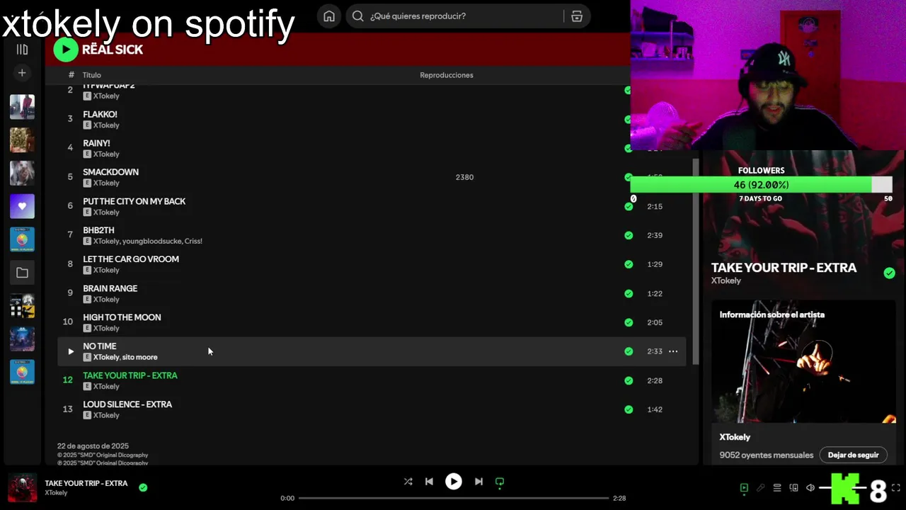Click Dejar de seguir button
Screen dimensions: 906x510
(853, 455)
